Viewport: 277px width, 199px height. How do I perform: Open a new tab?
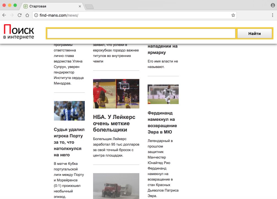pos(89,6)
